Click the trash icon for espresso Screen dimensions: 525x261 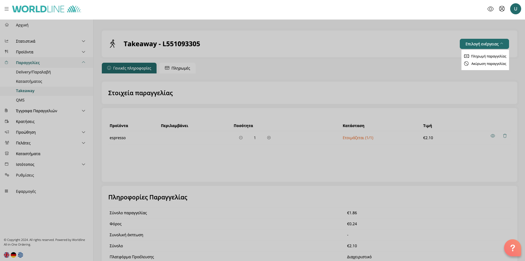pyautogui.click(x=505, y=136)
